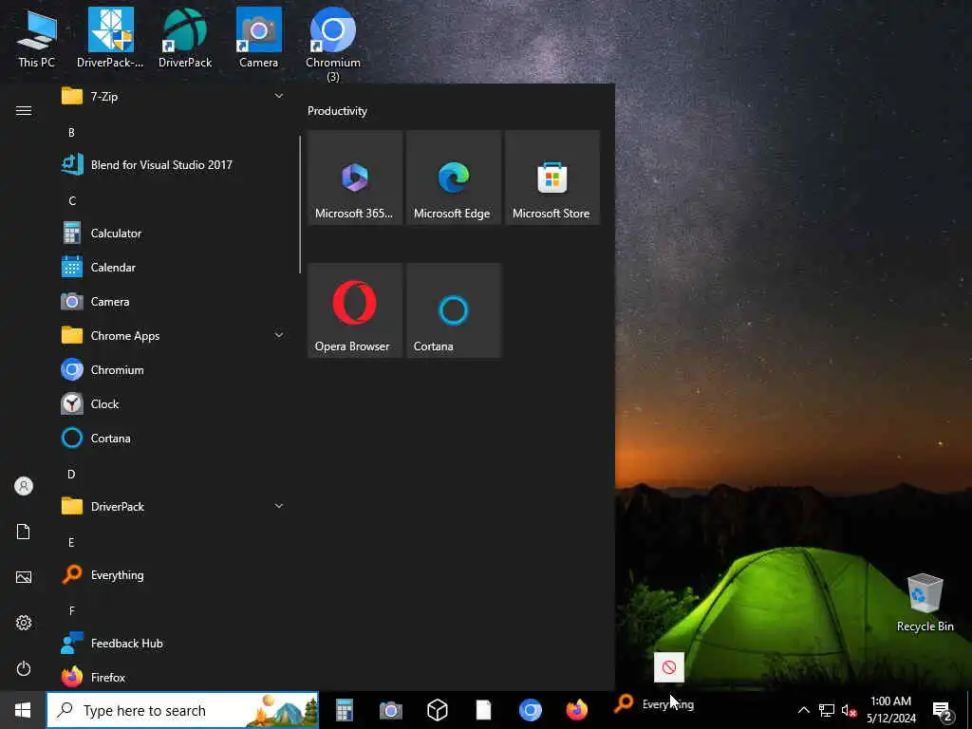Launch Calculator from the app list

click(x=174, y=234)
